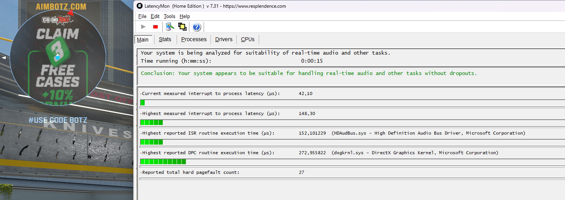Click the dxgkrnl.sys driver text
This screenshot has height=200, width=565.
(x=415, y=153)
